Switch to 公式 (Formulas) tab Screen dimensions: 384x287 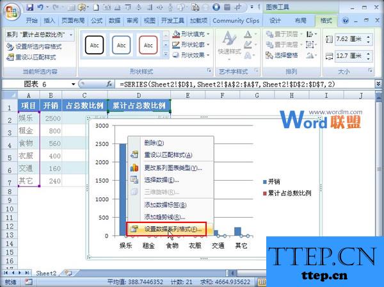(97, 20)
